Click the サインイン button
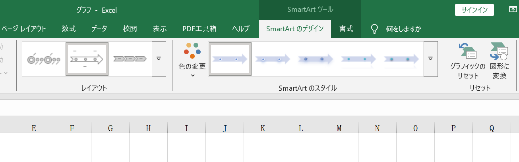Viewport: 519px width, 162px height. click(474, 10)
